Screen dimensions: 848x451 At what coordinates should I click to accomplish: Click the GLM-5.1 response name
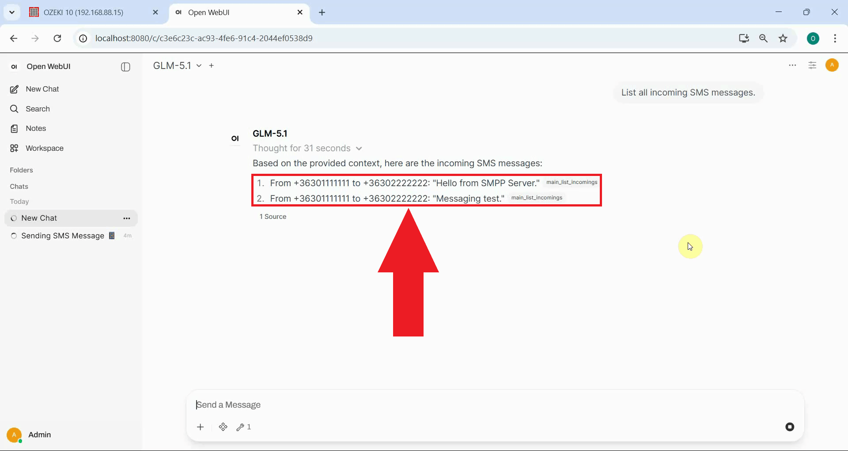[x=270, y=134]
